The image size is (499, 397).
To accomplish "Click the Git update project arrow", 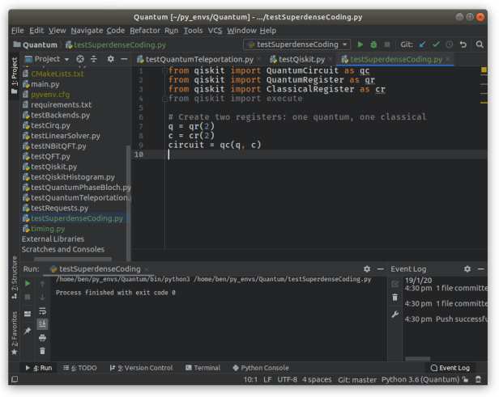I will [423, 44].
